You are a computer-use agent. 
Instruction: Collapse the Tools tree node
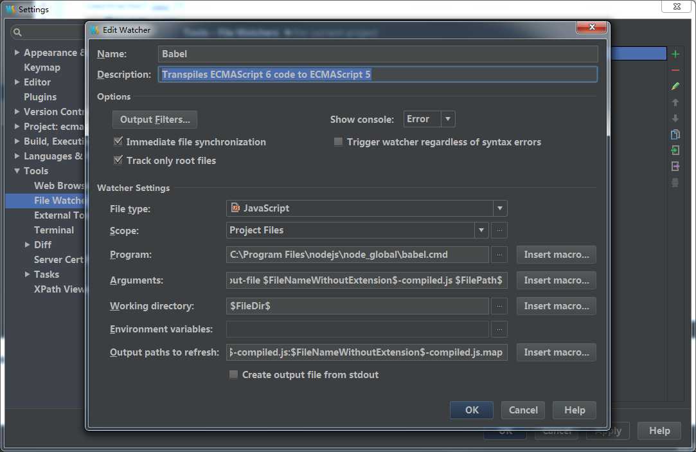click(17, 171)
